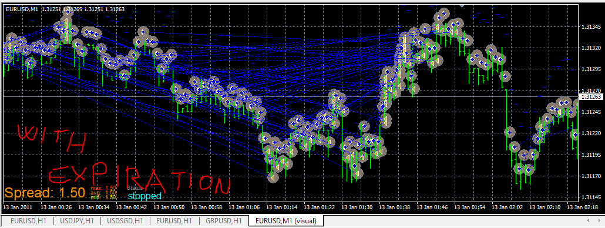Click the 1.31195 price scale label
Screen dimensions: 605x228
pyautogui.click(x=590, y=155)
